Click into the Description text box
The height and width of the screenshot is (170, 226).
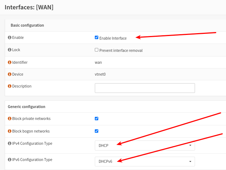click(145, 88)
